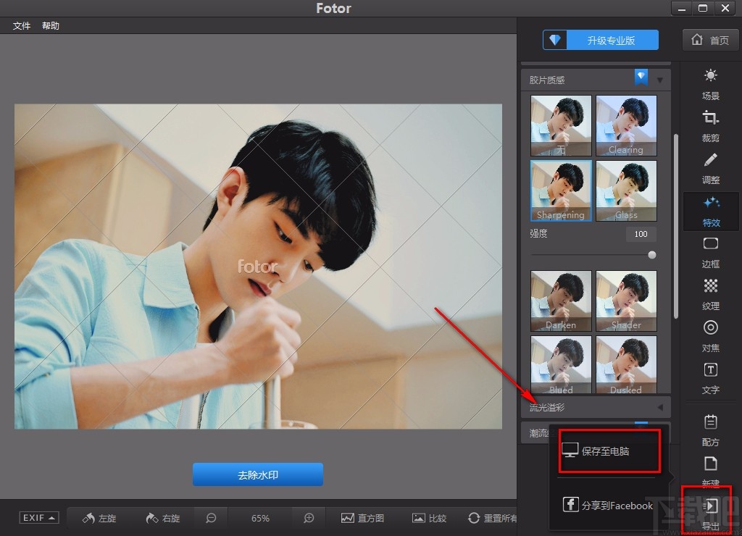This screenshot has height=536, width=742.
Task: Open the 文件 (File) menu
Action: (21, 25)
